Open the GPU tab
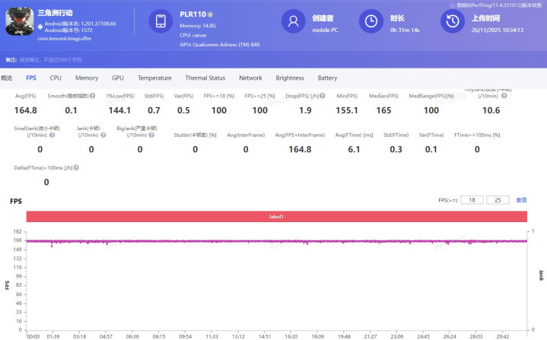The width and height of the screenshot is (547, 340). click(x=118, y=78)
